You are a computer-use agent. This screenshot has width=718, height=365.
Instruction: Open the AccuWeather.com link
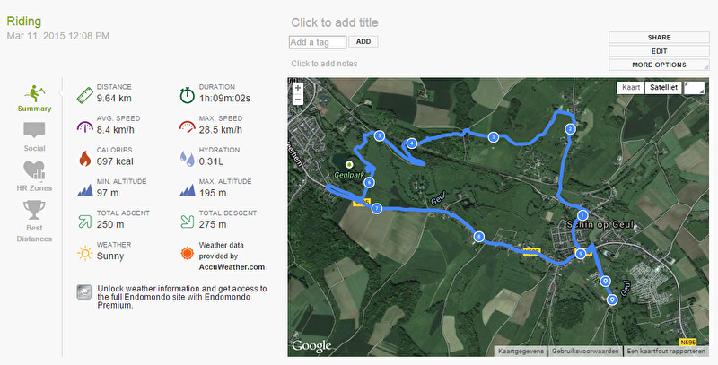click(x=232, y=267)
